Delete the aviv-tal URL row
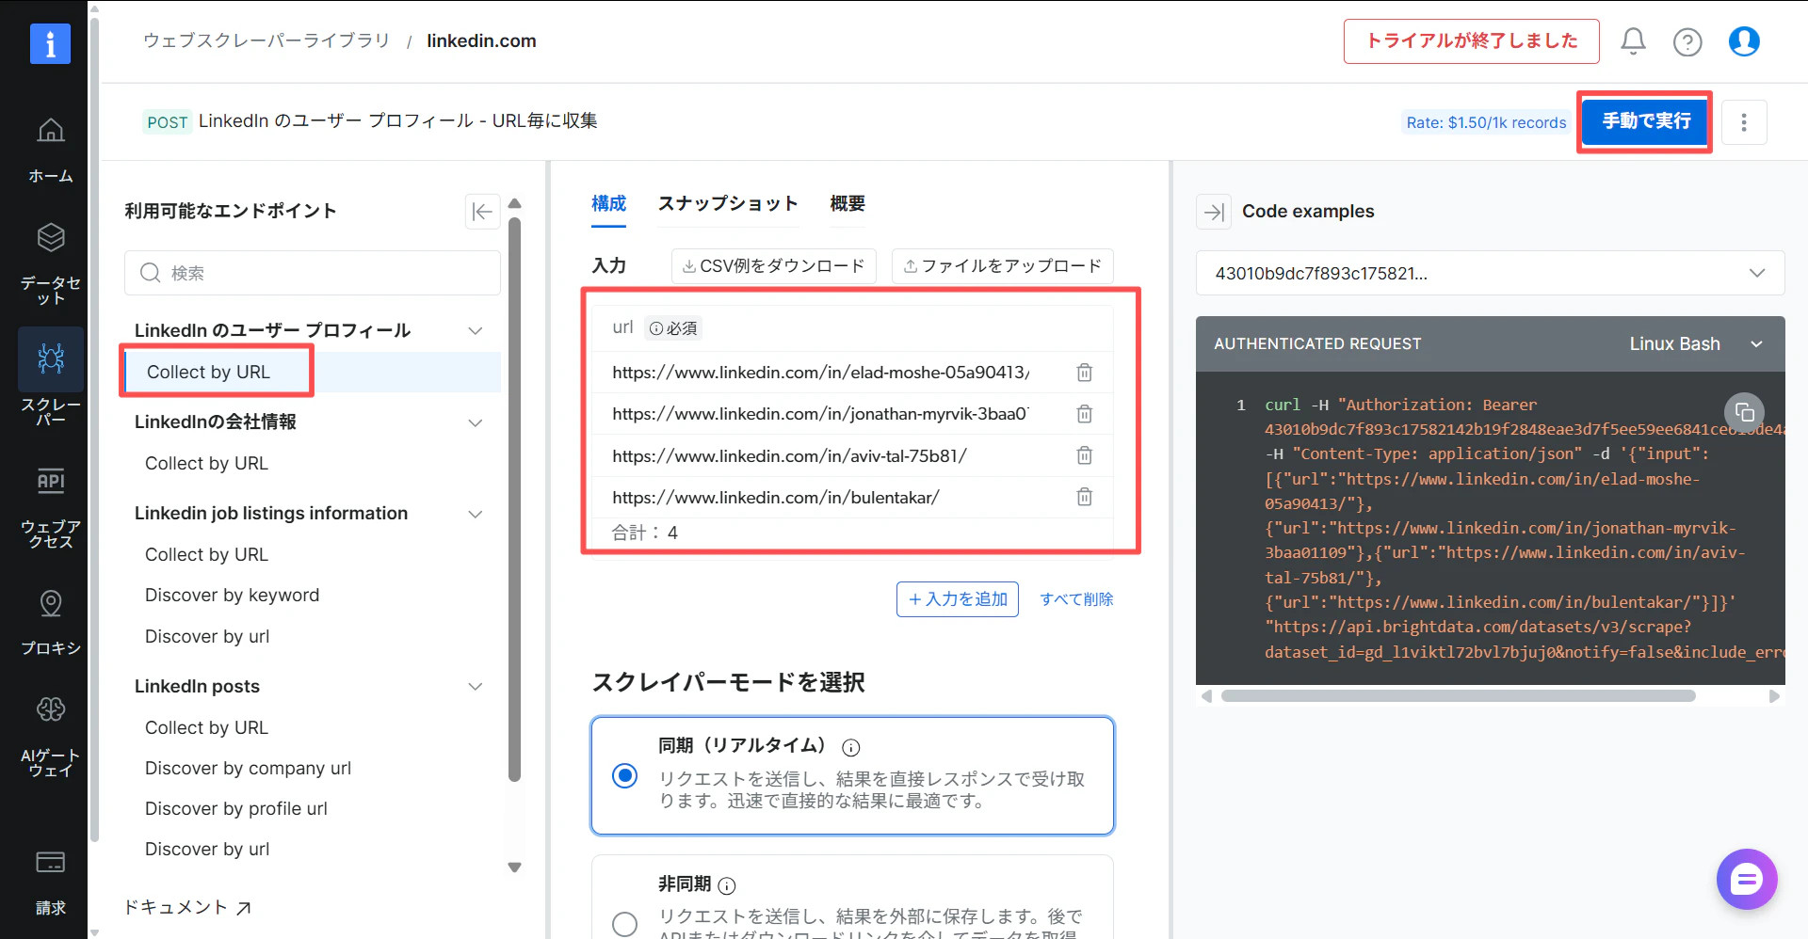Screen dimensions: 1808x939 (1085, 455)
